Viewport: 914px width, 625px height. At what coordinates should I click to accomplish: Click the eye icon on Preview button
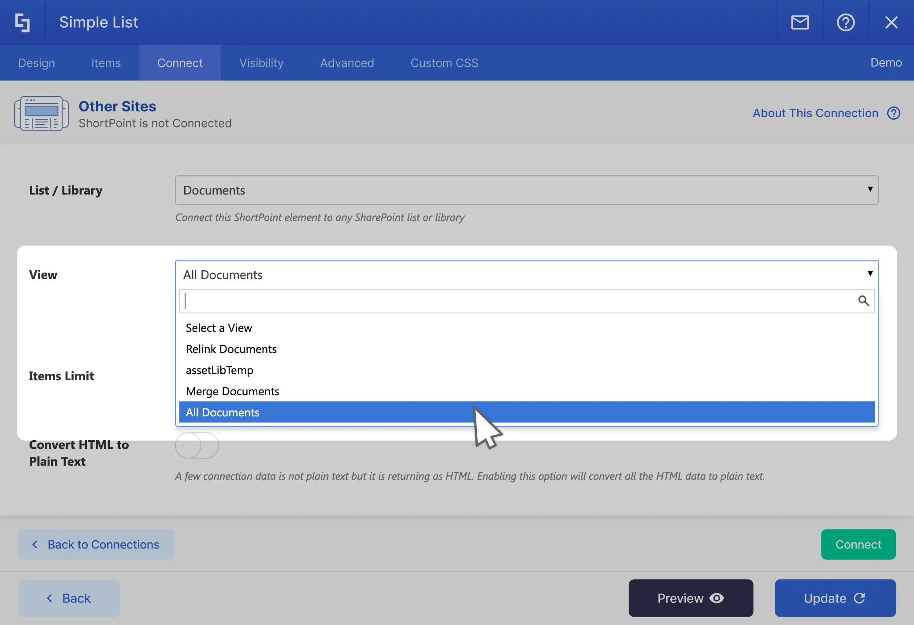click(x=717, y=598)
